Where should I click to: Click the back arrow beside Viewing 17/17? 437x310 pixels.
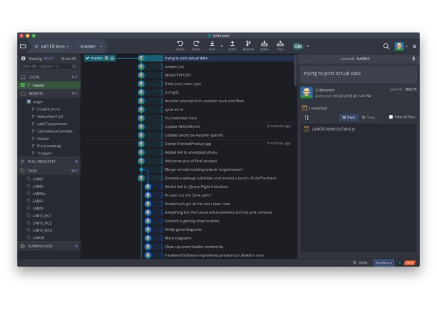click(23, 58)
